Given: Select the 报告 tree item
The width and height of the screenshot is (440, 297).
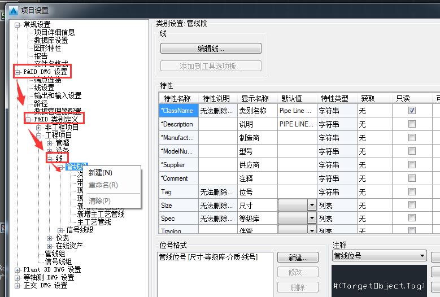Looking at the screenshot, I should [x=41, y=56].
